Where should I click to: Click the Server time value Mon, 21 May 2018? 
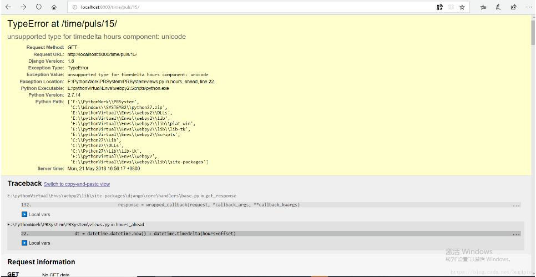pyautogui.click(x=104, y=169)
